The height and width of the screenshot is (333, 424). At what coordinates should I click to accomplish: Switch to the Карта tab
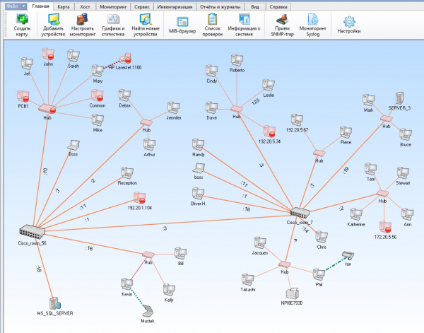click(x=64, y=5)
